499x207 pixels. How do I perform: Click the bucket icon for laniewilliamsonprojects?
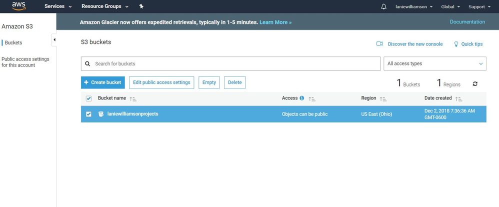point(101,114)
